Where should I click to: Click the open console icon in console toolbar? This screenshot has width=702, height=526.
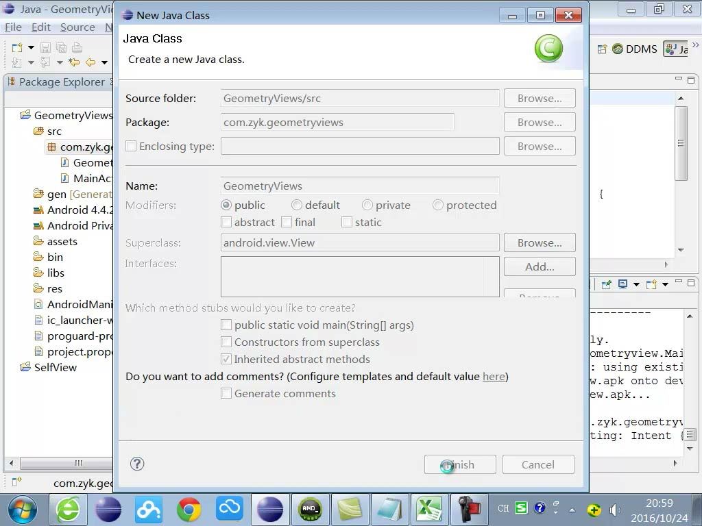click(651, 284)
